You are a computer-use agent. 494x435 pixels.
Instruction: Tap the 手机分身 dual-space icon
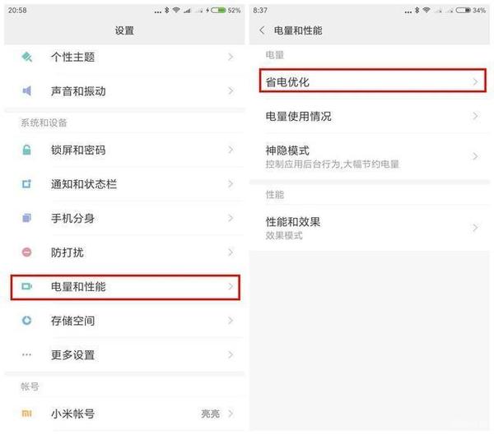pyautogui.click(x=27, y=218)
